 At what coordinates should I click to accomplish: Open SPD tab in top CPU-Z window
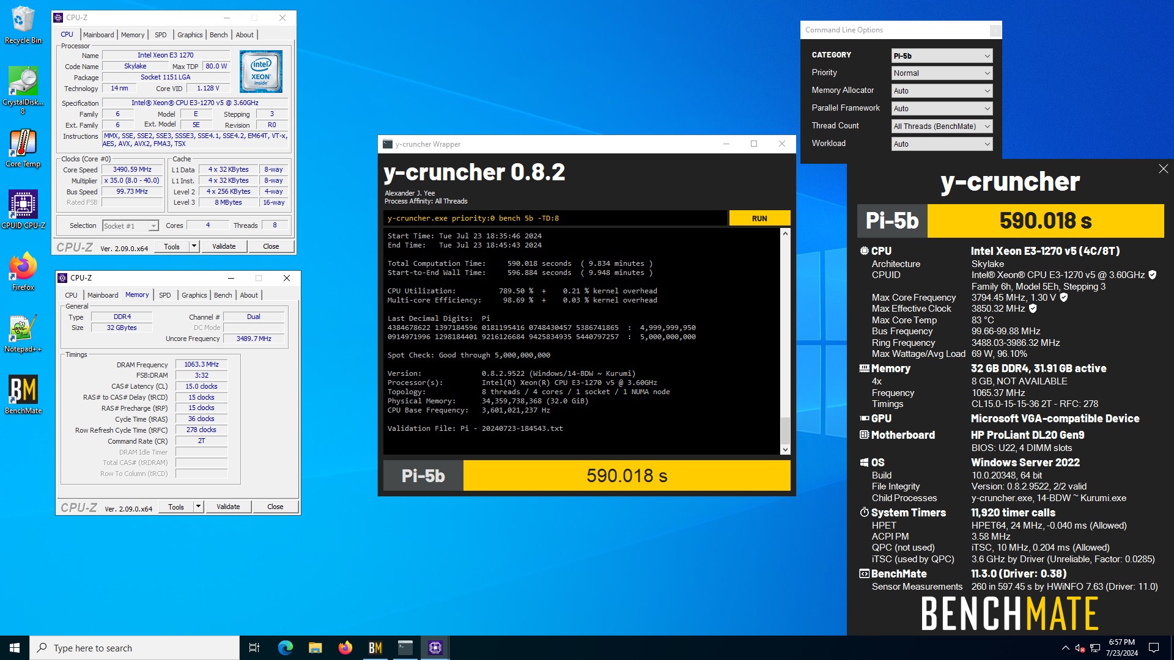[x=160, y=35]
